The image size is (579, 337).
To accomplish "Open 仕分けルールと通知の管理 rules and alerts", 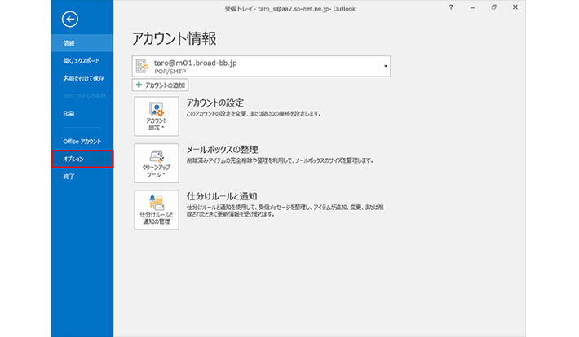I will click(x=156, y=210).
